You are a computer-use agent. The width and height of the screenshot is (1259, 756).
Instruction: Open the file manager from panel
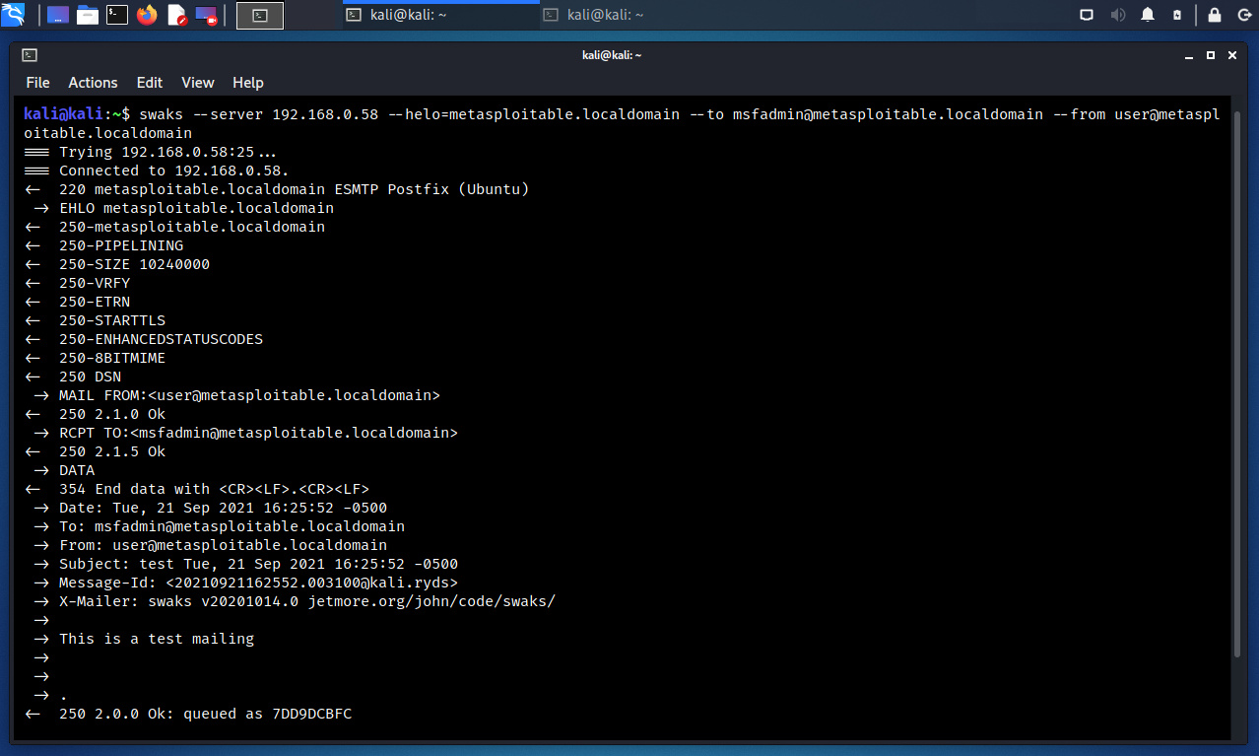(88, 15)
